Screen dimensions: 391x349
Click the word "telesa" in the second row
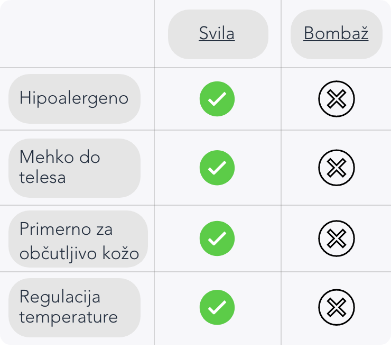43,177
